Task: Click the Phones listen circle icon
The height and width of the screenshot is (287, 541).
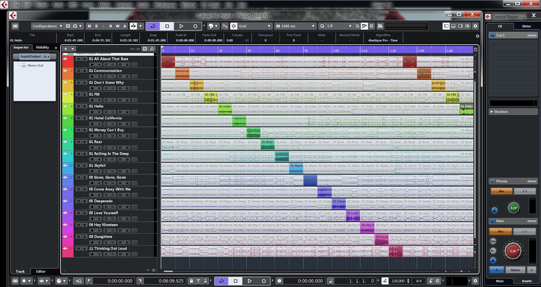Action: point(494,210)
